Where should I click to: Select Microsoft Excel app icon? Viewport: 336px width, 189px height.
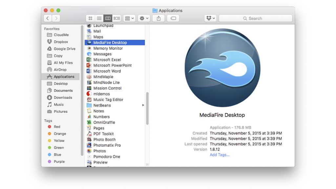pyautogui.click(x=89, y=60)
